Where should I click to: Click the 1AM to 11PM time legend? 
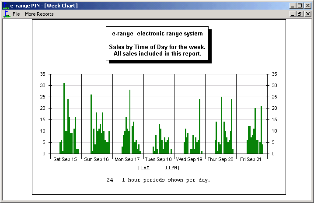(158, 168)
